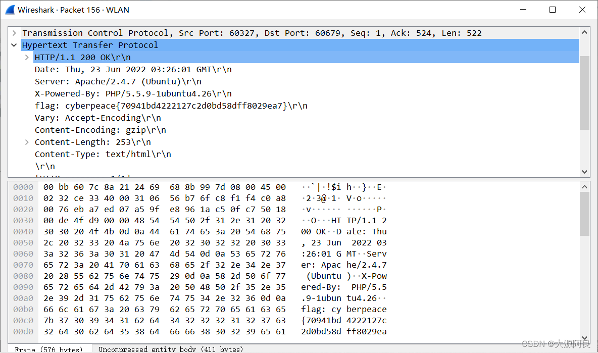Viewport: 598px width, 353px height.
Task: Select the X-Powered-By: PHP header line
Action: pos(133,93)
